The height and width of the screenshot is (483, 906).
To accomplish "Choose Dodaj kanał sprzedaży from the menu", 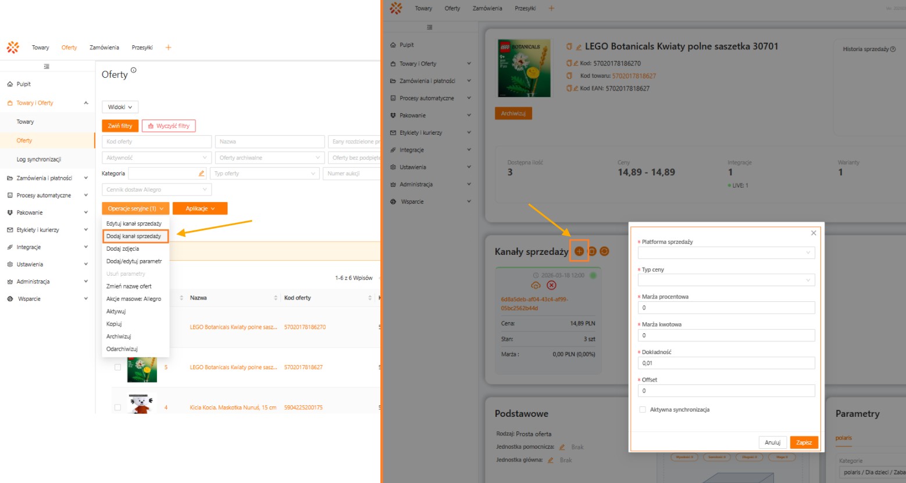I will pos(134,236).
